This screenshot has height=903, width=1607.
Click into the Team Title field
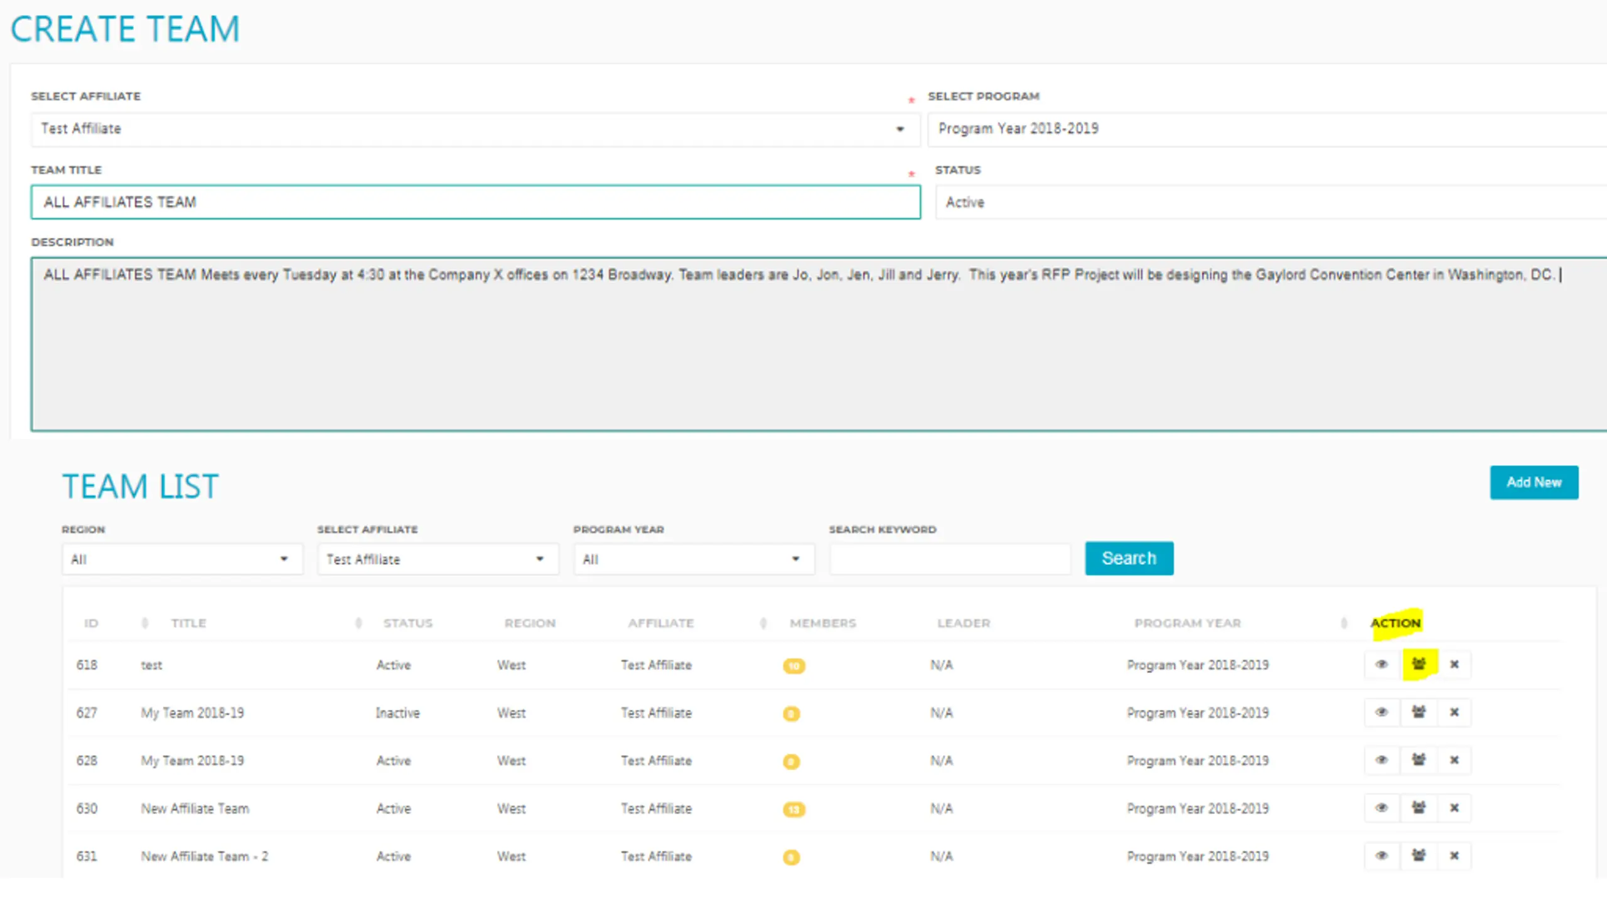476,202
